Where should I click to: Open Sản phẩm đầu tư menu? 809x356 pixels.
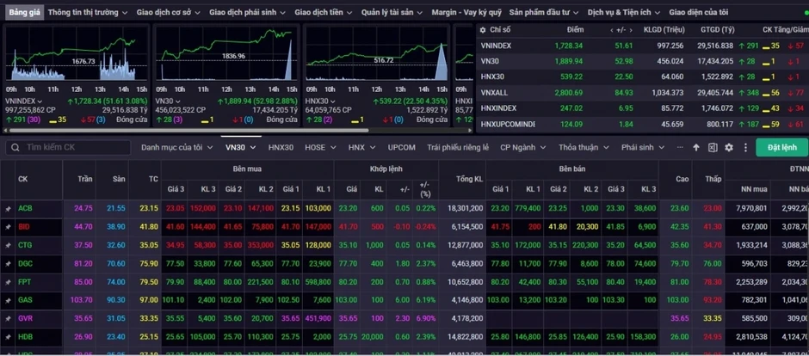[x=544, y=12]
